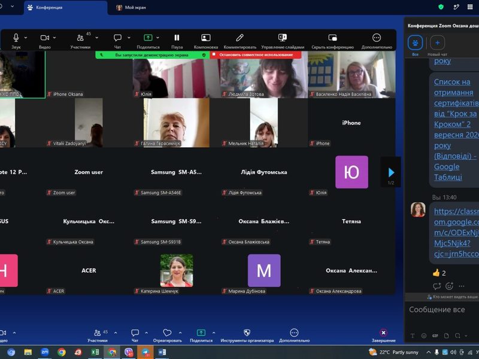This screenshot has width=479, height=359.
Task: Open the Участники list in top toolbar
Action: (80, 38)
